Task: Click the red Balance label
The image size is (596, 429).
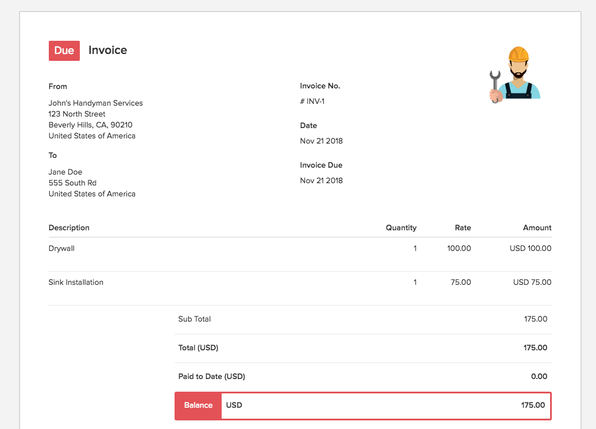Action: [199, 405]
